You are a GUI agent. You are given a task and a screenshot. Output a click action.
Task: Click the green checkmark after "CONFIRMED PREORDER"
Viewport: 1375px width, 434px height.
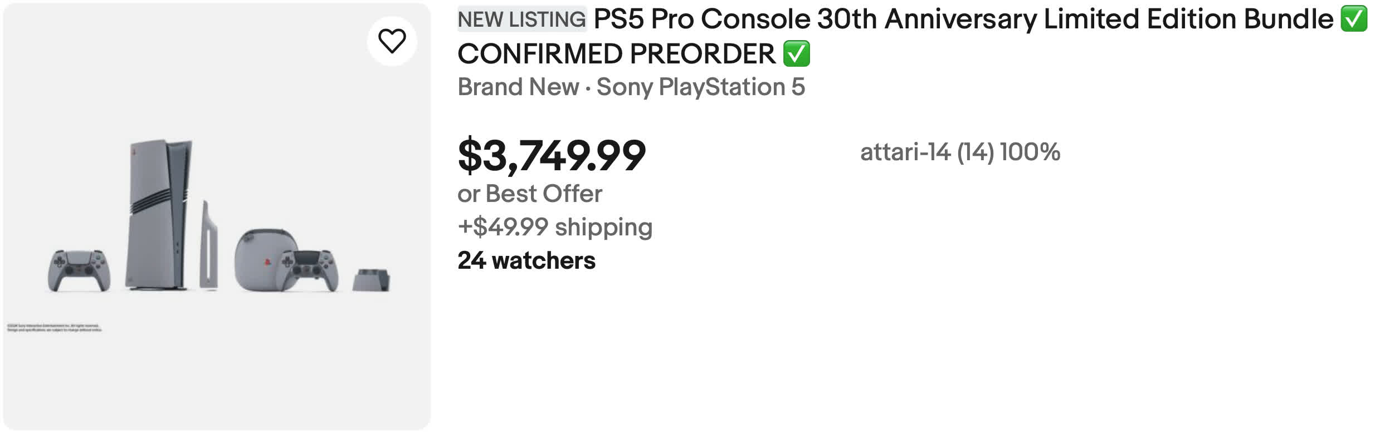(x=796, y=54)
